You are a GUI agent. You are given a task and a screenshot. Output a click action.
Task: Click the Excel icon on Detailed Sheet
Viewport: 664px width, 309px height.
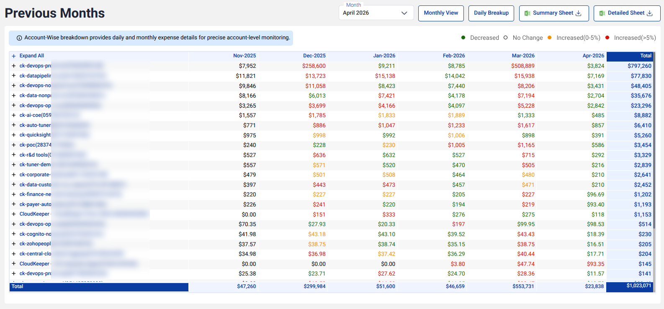pyautogui.click(x=602, y=13)
